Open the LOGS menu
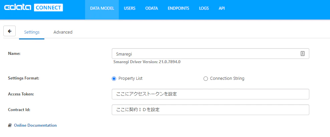 [x=204, y=8]
